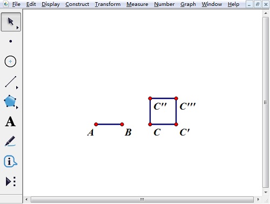
Task: Click the vertical scrollbar down arrow
Action: (x=266, y=192)
